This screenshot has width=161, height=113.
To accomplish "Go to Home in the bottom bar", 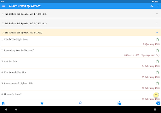I will (x=3, y=103).
